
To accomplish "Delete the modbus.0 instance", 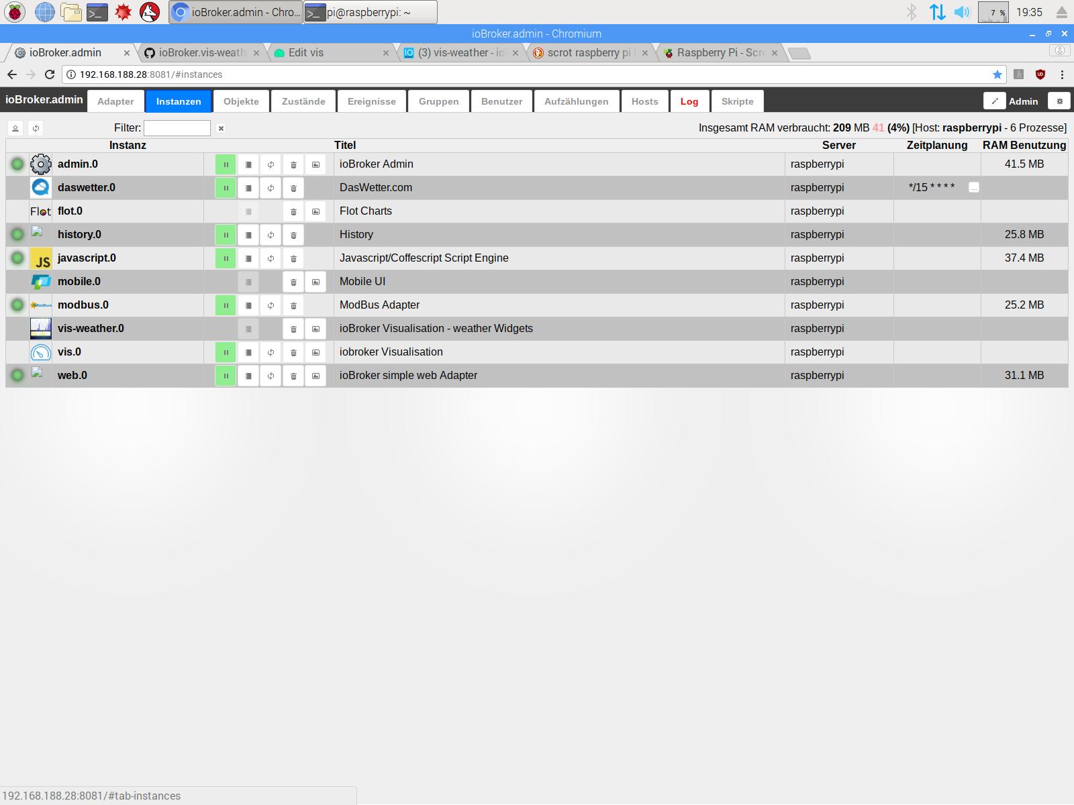I will pos(293,305).
